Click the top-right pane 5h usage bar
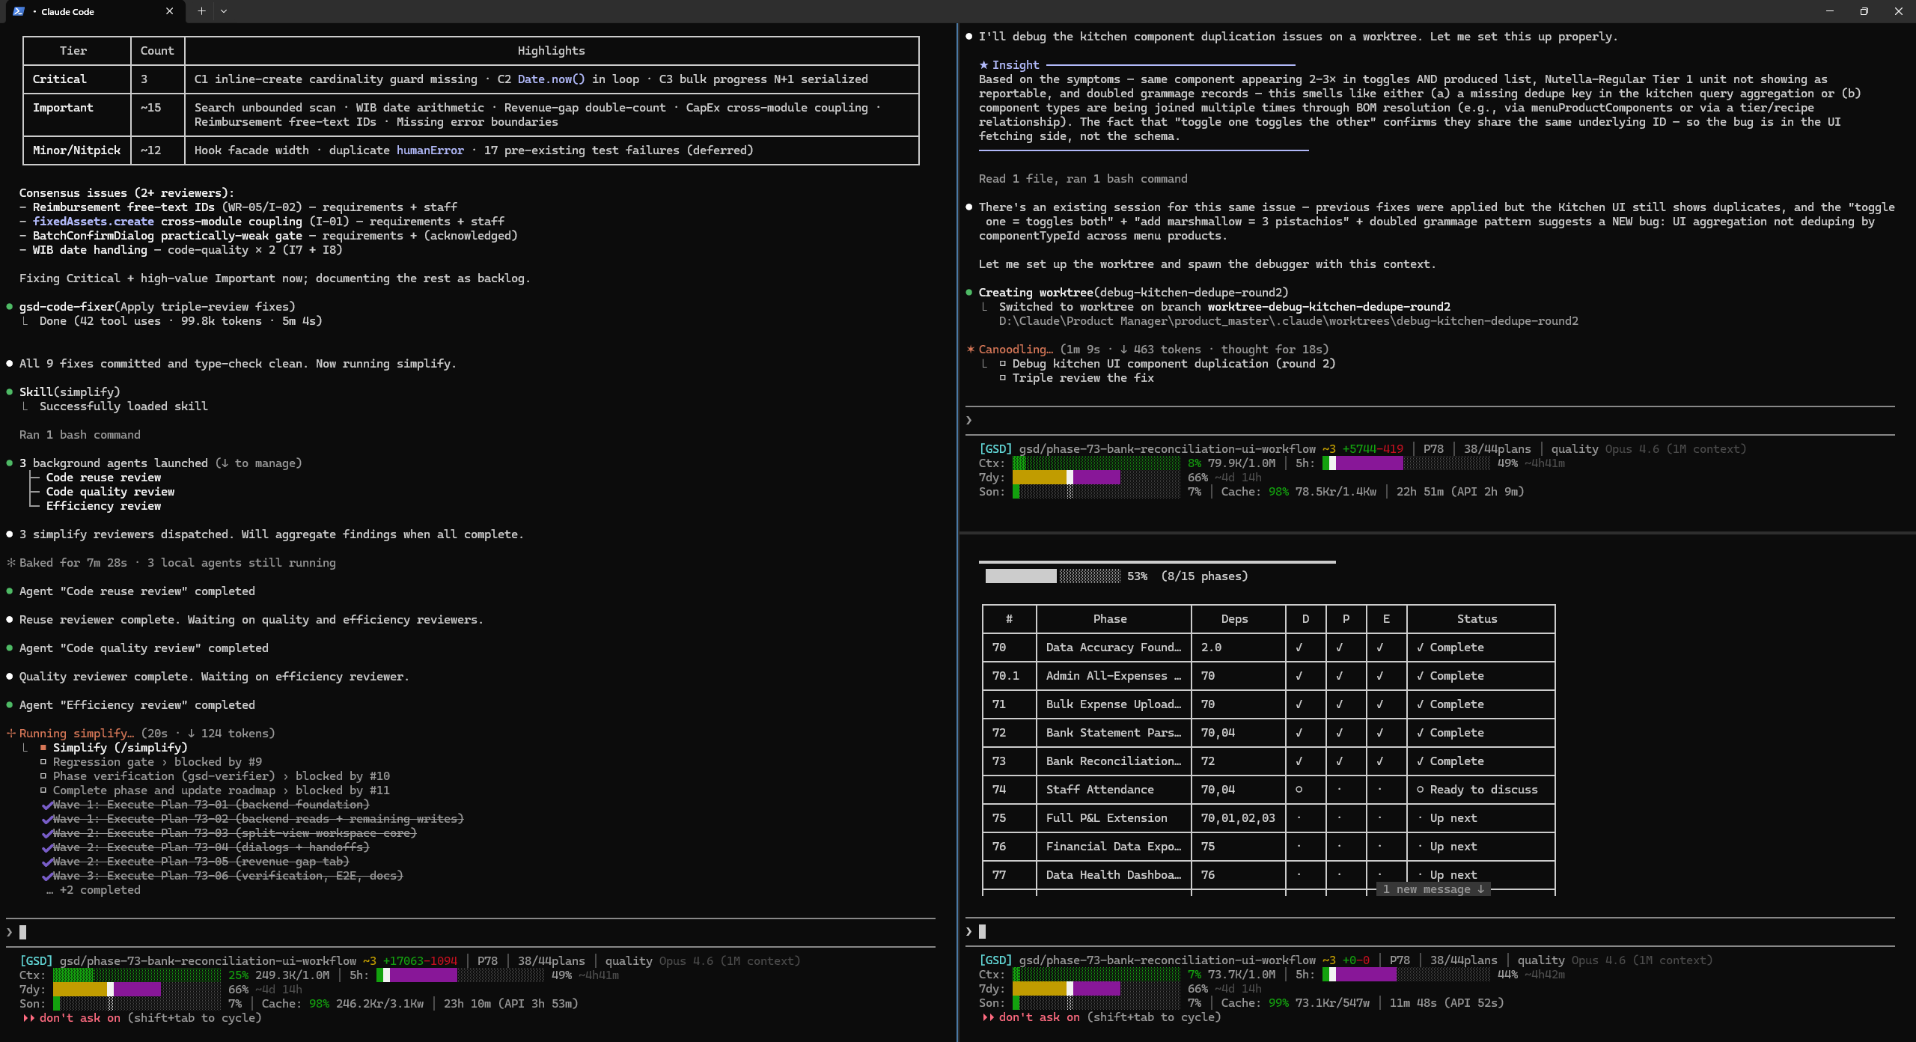The image size is (1916, 1042). (1406, 463)
